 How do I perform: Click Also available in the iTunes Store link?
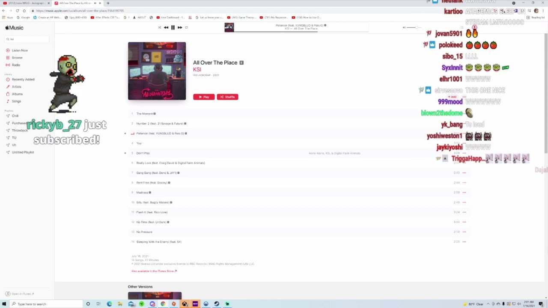click(154, 271)
